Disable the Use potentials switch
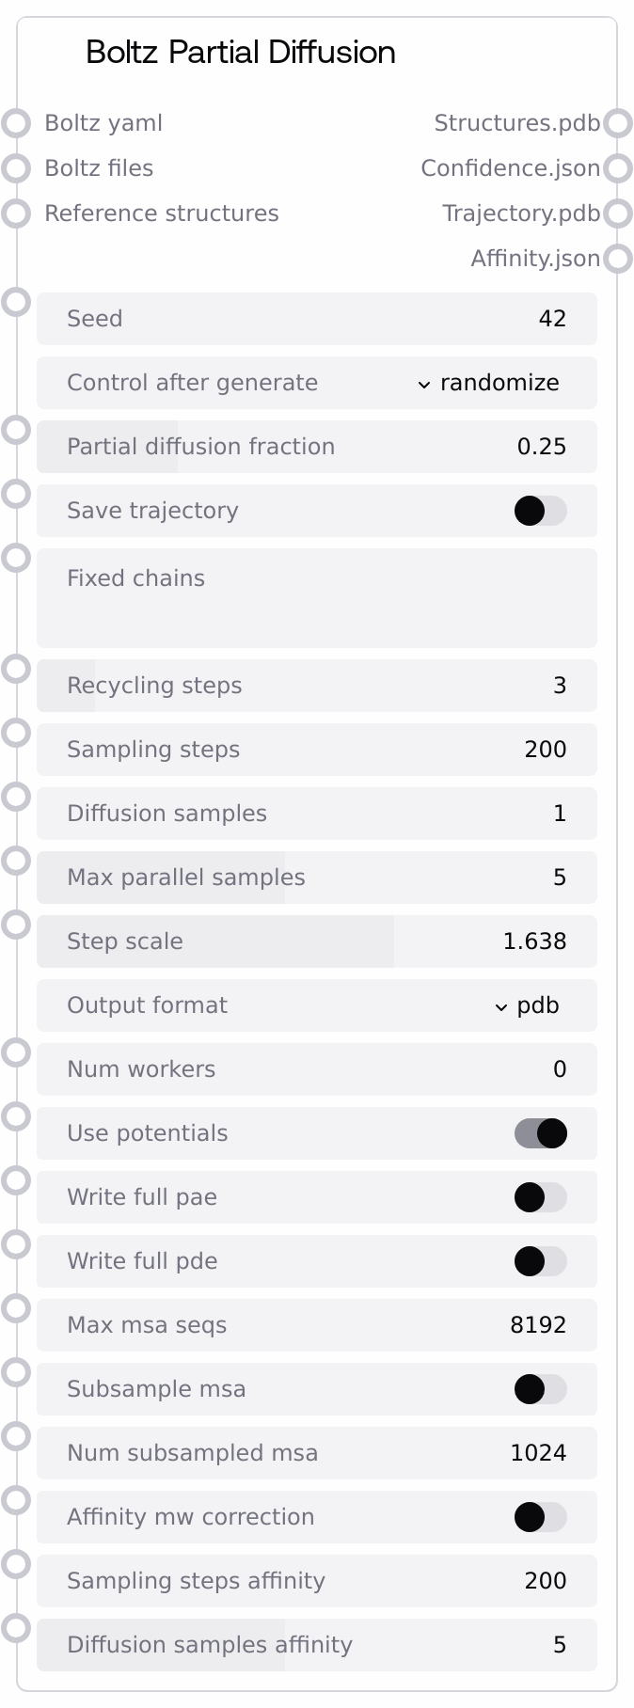This screenshot has width=634, height=1708. click(540, 1133)
